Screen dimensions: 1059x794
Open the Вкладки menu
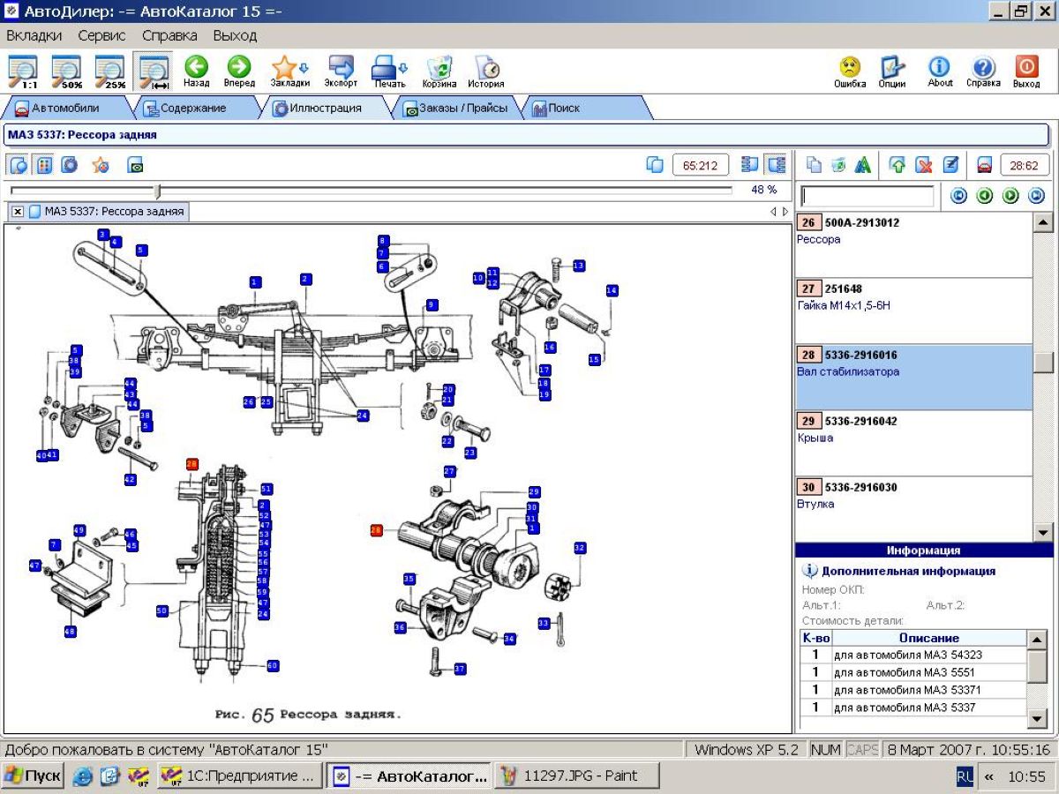click(x=34, y=35)
